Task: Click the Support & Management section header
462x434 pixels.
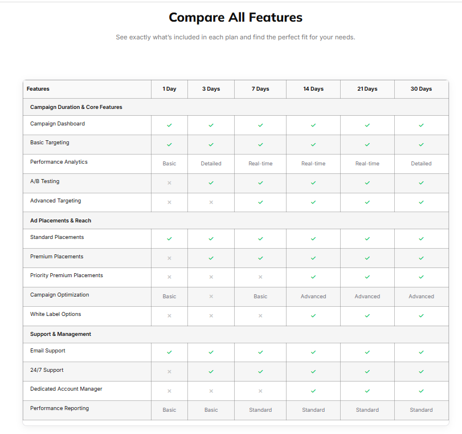Action: click(x=61, y=334)
